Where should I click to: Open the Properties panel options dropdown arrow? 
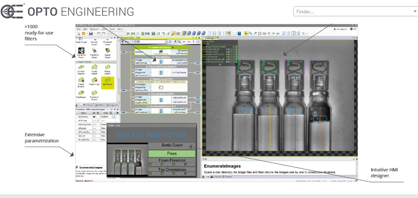pos(112,110)
